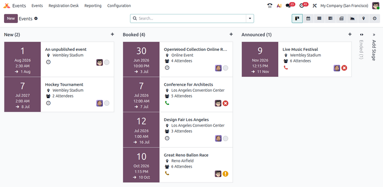The image size is (383, 187).
Task: Open the Reporting menu
Action: [x=93, y=5]
